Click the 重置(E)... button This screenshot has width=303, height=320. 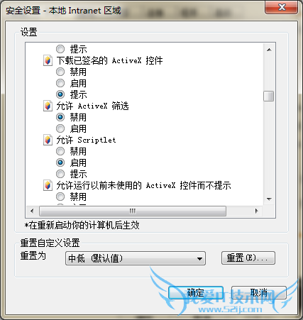(248, 258)
